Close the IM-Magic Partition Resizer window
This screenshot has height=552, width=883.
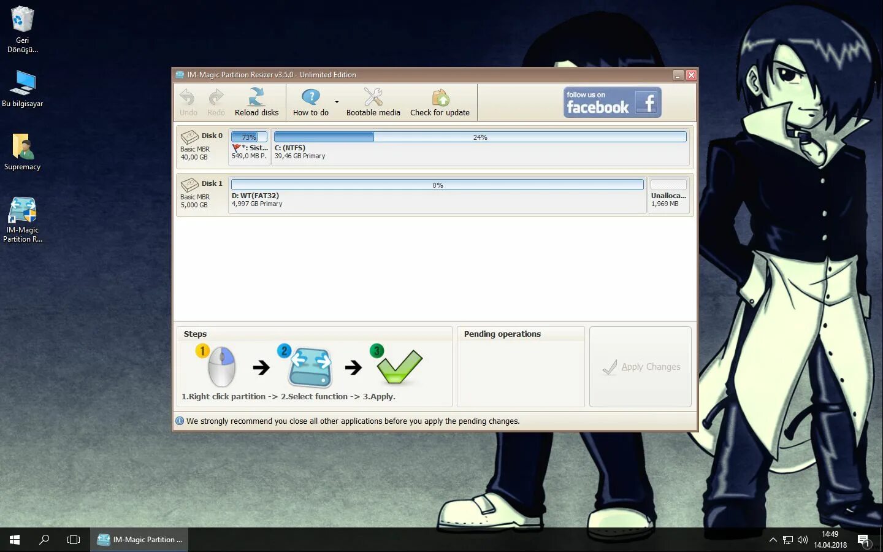pos(691,75)
